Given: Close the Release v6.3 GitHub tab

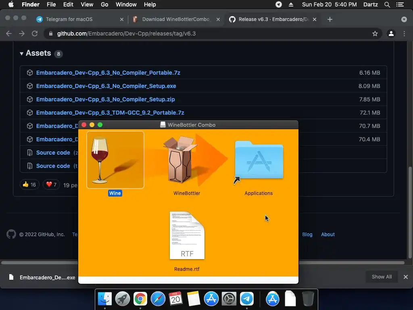Looking at the screenshot, I should pyautogui.click(x=315, y=19).
